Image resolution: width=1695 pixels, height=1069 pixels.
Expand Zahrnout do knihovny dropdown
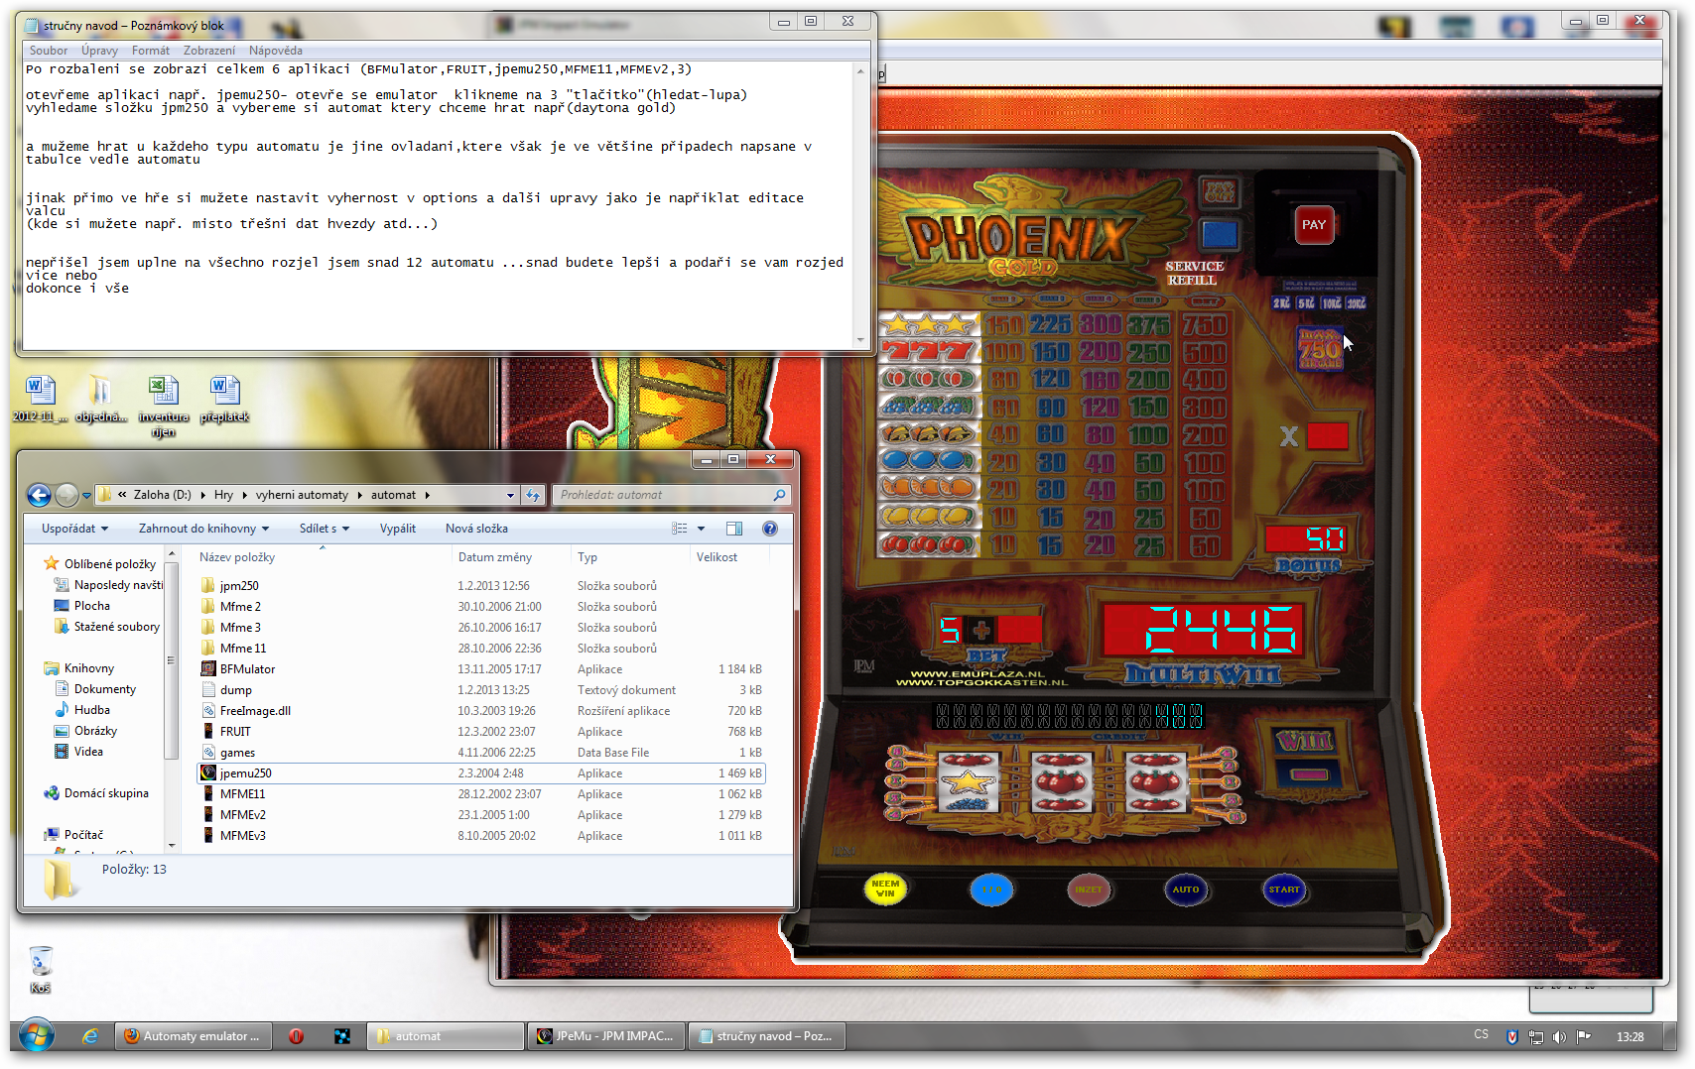tap(203, 529)
